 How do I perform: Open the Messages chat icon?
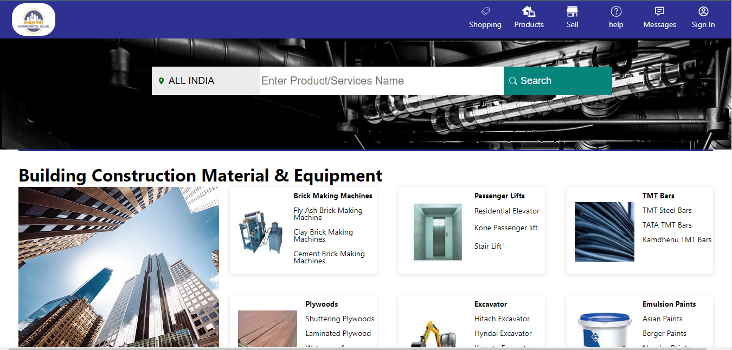[x=659, y=11]
